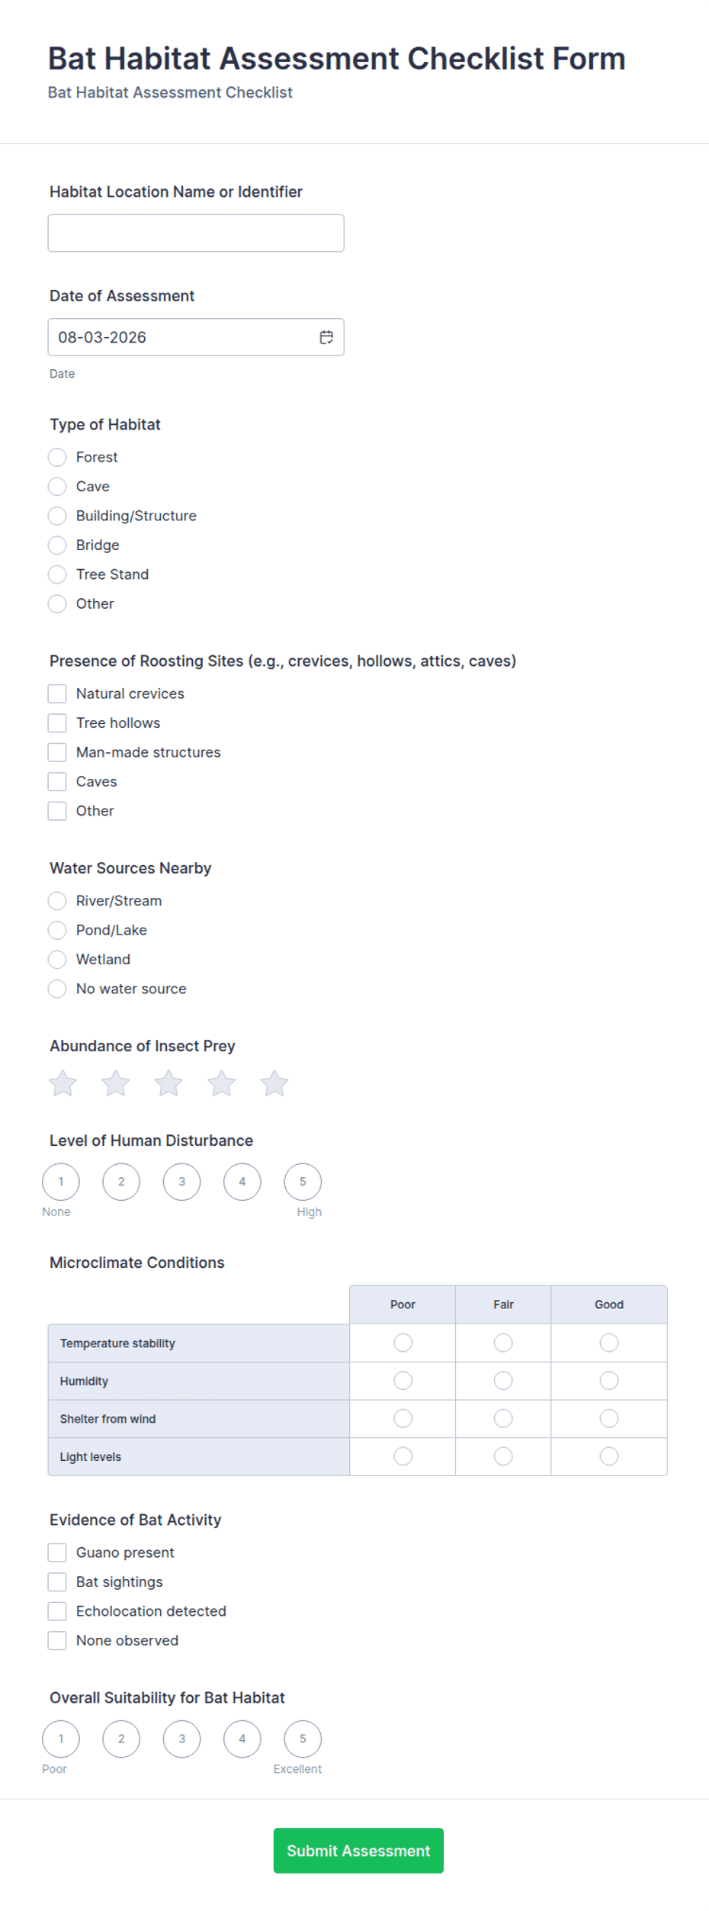Check the Tree hollows roosting option
Screen dimensions: 709x1911
[x=57, y=723]
